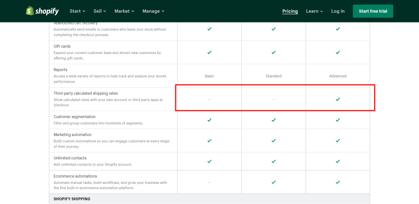This screenshot has width=419, height=204.
Task: Click Marketing automation checkmark in last column
Action: tap(338, 141)
